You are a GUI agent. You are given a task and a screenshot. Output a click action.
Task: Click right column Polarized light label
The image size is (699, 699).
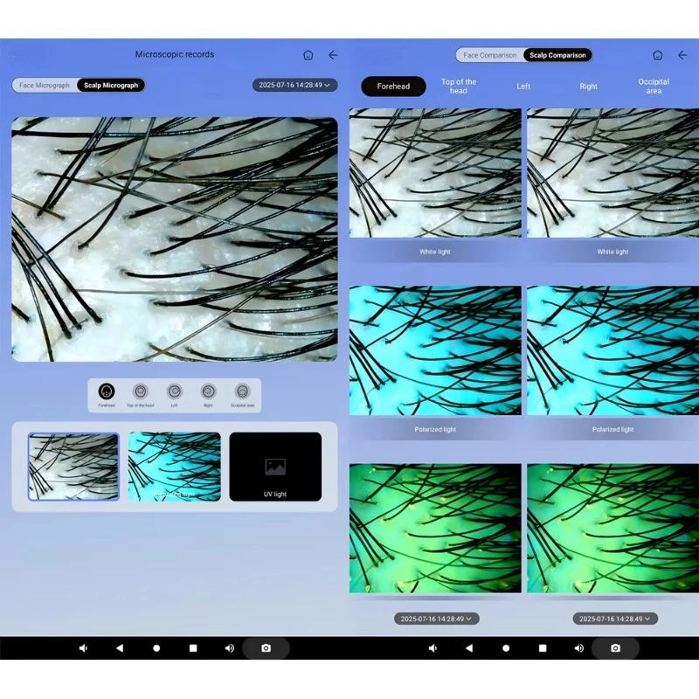tap(613, 429)
